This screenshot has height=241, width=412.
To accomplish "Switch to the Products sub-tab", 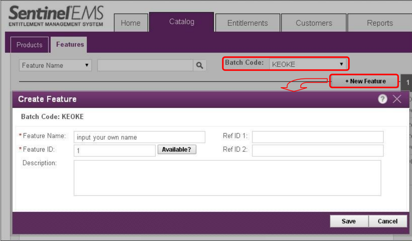I will click(30, 45).
